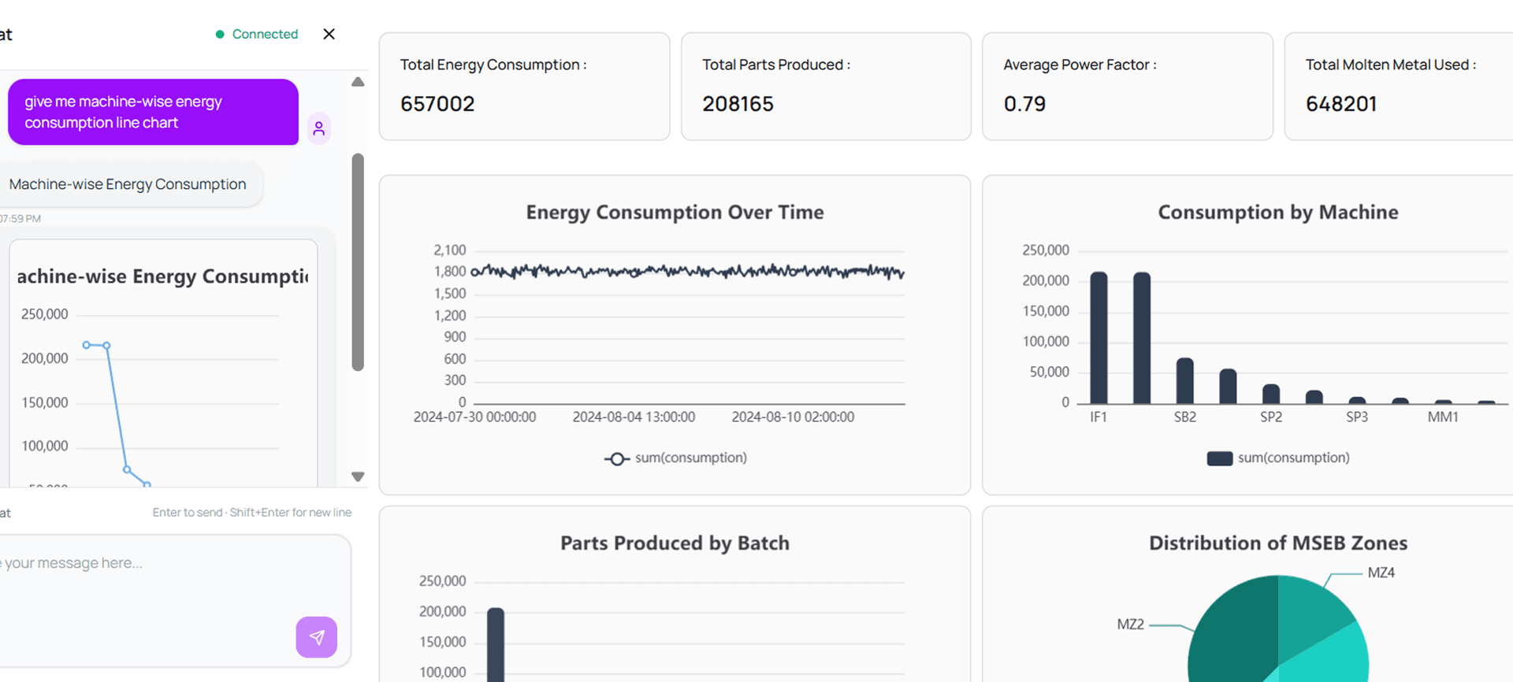Click the purple send message button
Image resolution: width=1513 pixels, height=682 pixels.
pyautogui.click(x=316, y=636)
